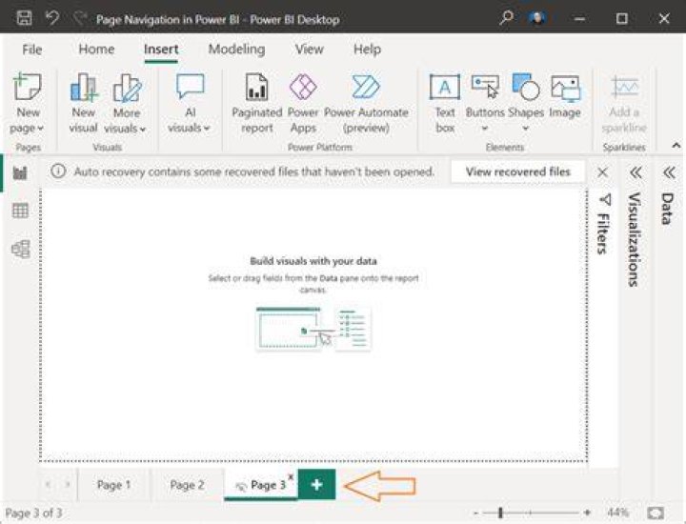Delete Page 3 using its x

(x=291, y=475)
